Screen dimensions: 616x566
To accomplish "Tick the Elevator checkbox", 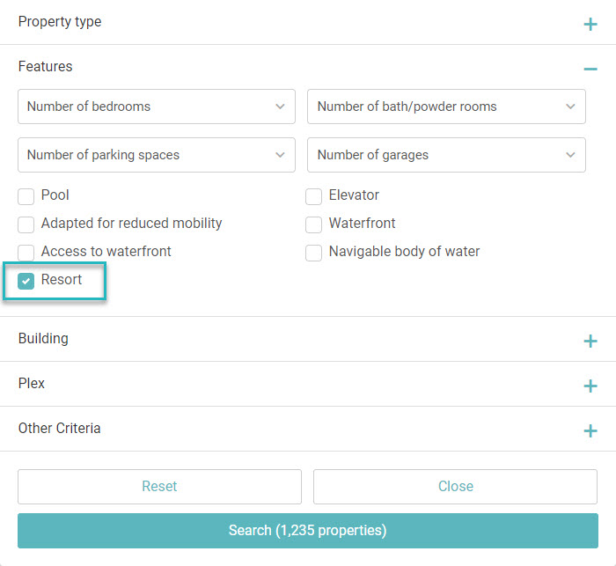I will point(313,196).
